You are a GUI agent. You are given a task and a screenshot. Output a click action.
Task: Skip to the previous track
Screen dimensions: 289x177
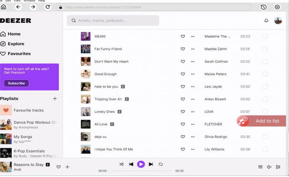tap(131, 164)
